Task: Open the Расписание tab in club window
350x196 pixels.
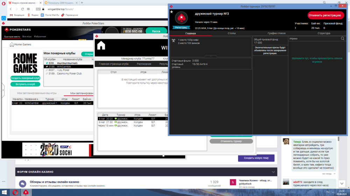Action: pos(144,64)
